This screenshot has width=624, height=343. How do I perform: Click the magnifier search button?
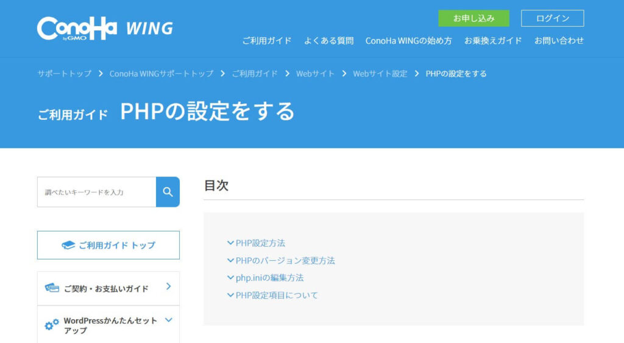168,192
